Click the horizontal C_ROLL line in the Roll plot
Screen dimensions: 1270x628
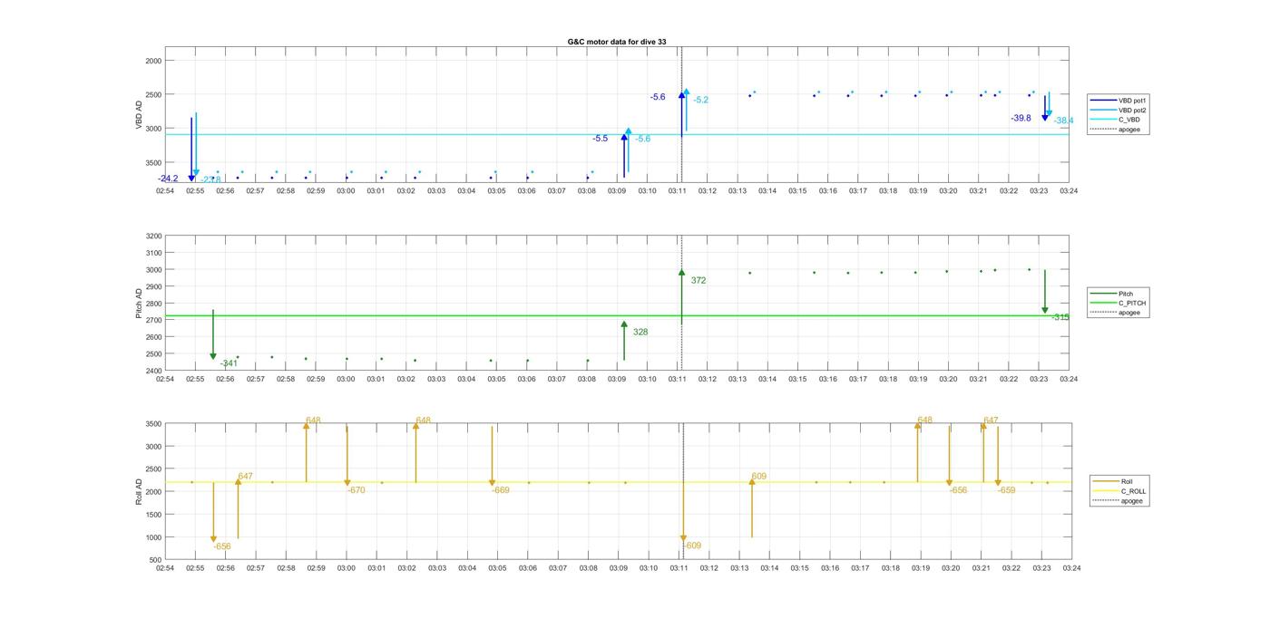pos(617,482)
